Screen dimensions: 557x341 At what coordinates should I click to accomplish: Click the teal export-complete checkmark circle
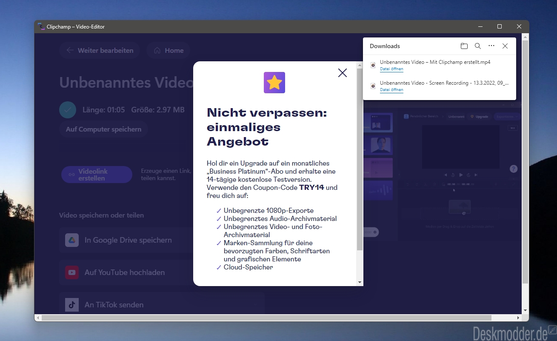[68, 110]
